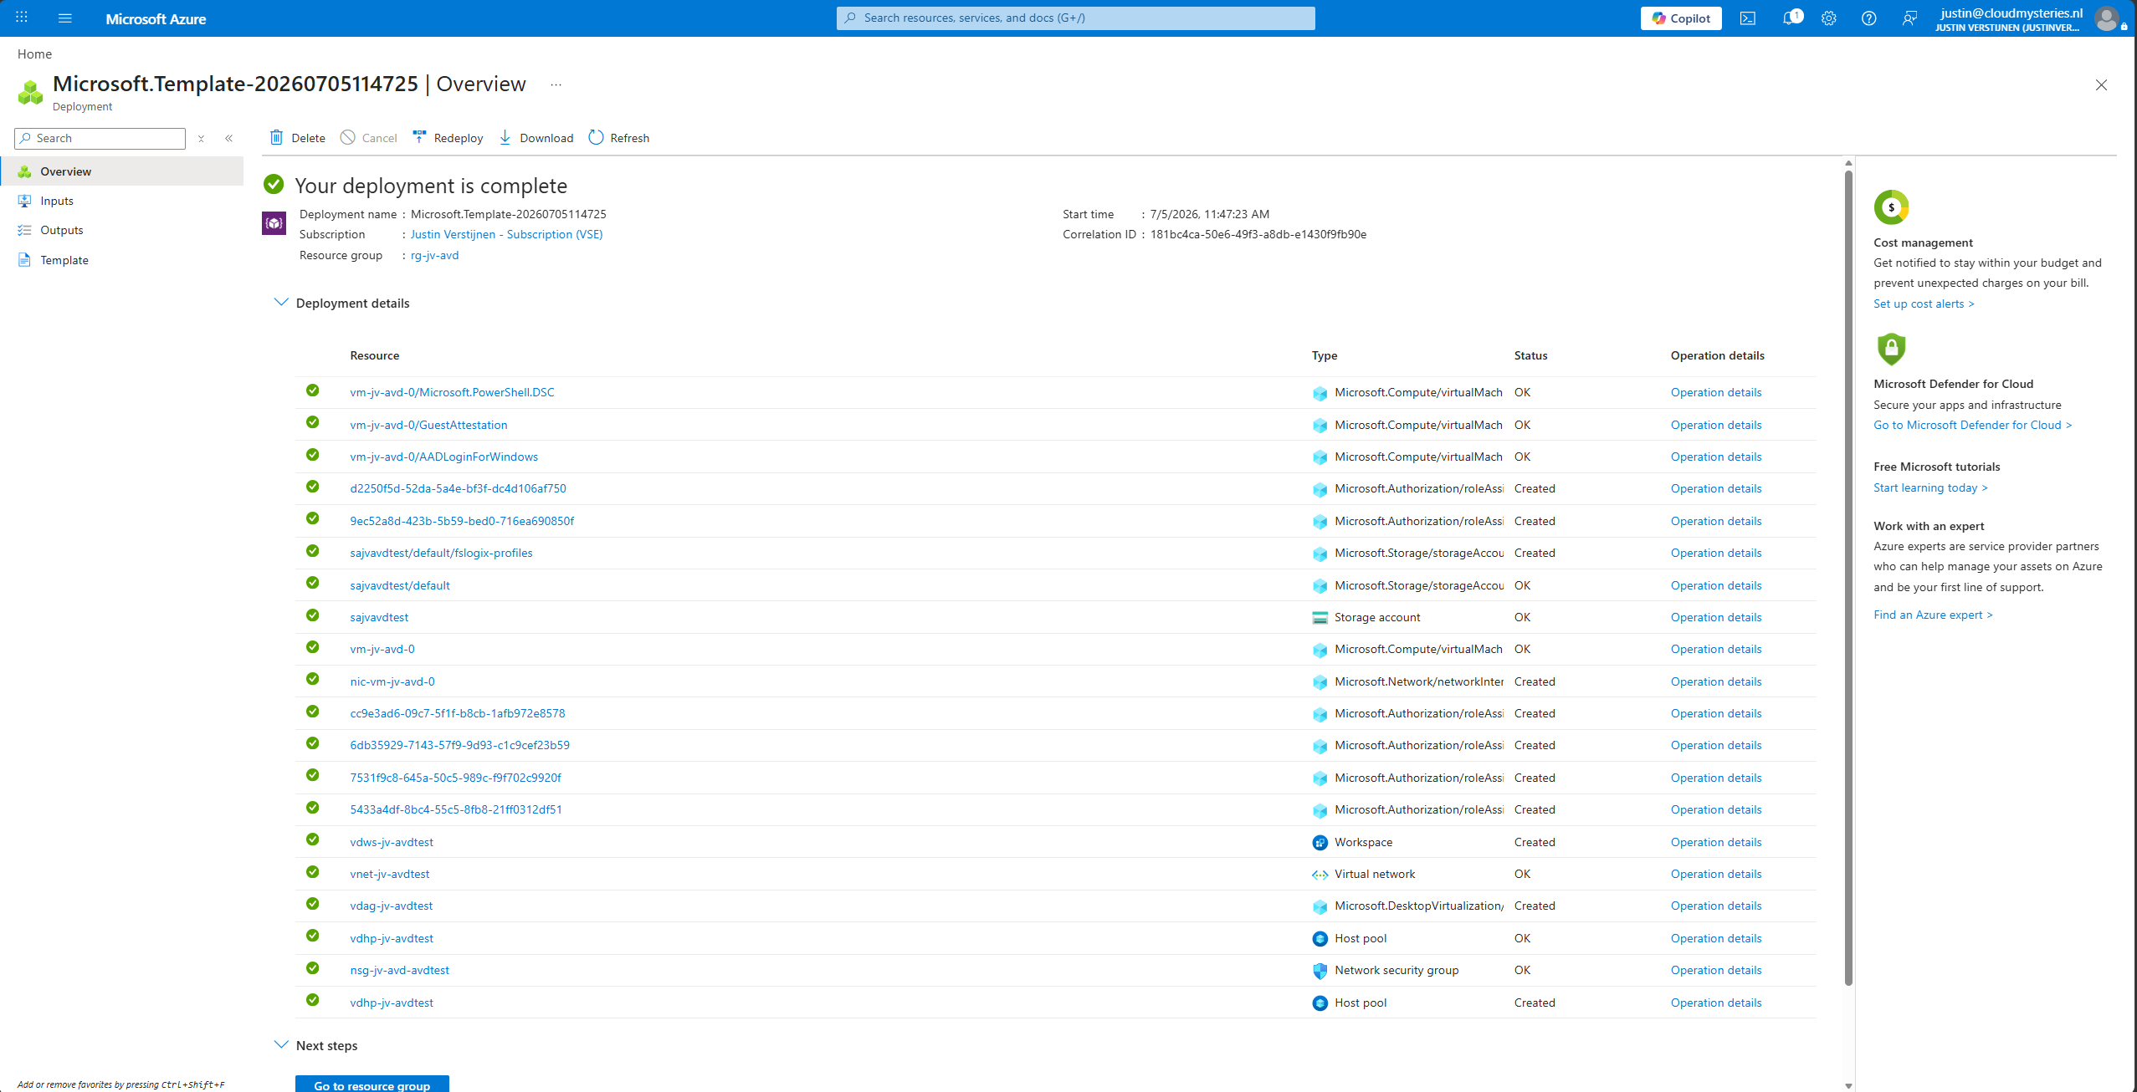Collapse the Next steps section
Screen dimensions: 2137x1092
[281, 1045]
